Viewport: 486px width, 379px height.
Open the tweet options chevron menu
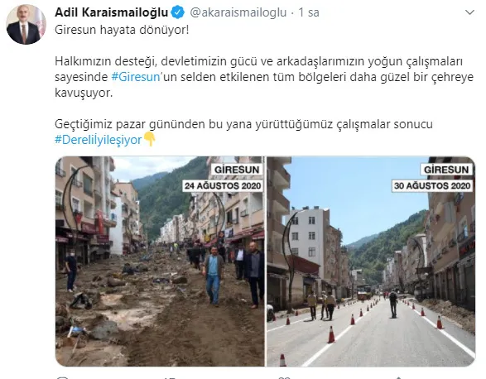pyautogui.click(x=470, y=12)
